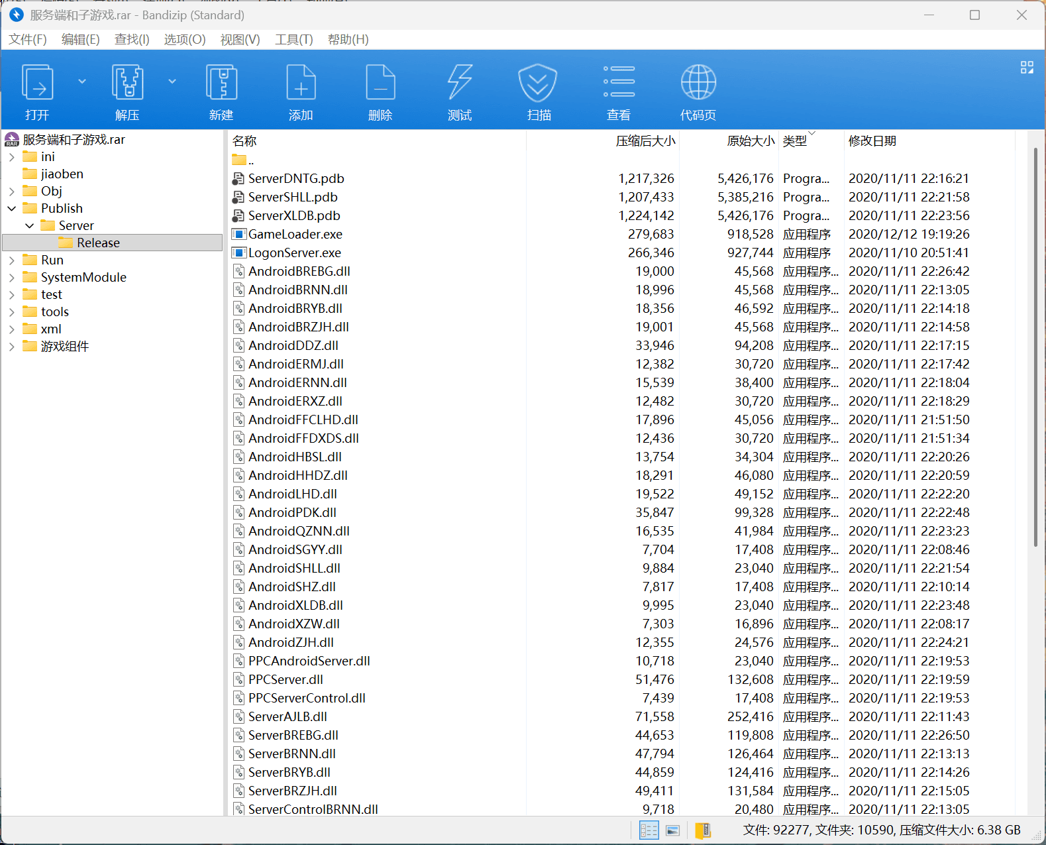This screenshot has width=1046, height=845.
Task: Click the Open (打开) archive toolbar icon
Action: coord(37,83)
